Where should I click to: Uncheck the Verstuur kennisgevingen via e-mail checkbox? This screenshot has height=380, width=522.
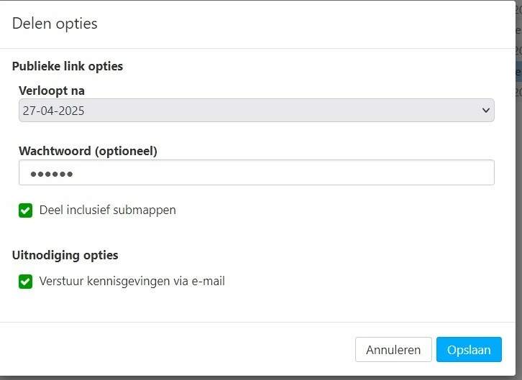click(26, 282)
